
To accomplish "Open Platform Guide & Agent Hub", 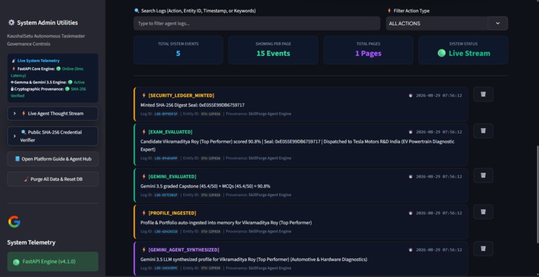I will [53, 159].
